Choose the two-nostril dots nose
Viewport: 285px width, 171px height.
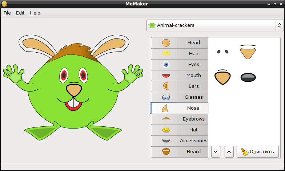click(222, 52)
